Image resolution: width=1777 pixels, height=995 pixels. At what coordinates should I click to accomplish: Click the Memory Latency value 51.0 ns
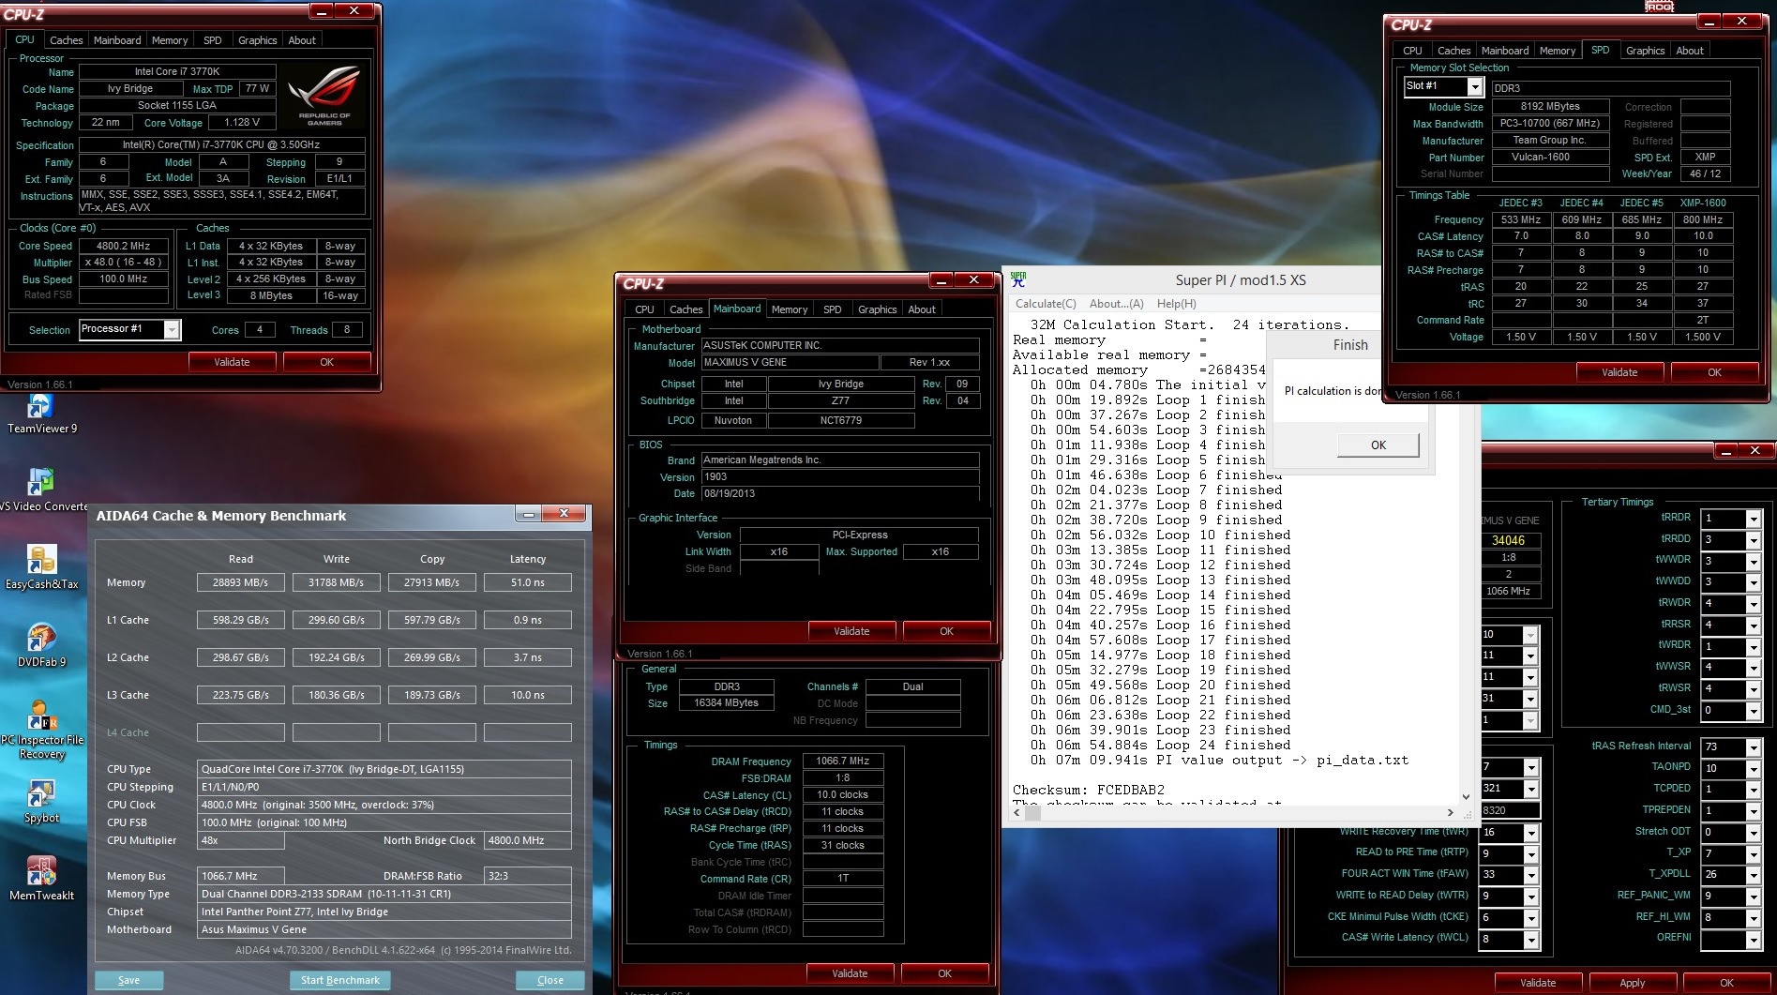pyautogui.click(x=528, y=582)
